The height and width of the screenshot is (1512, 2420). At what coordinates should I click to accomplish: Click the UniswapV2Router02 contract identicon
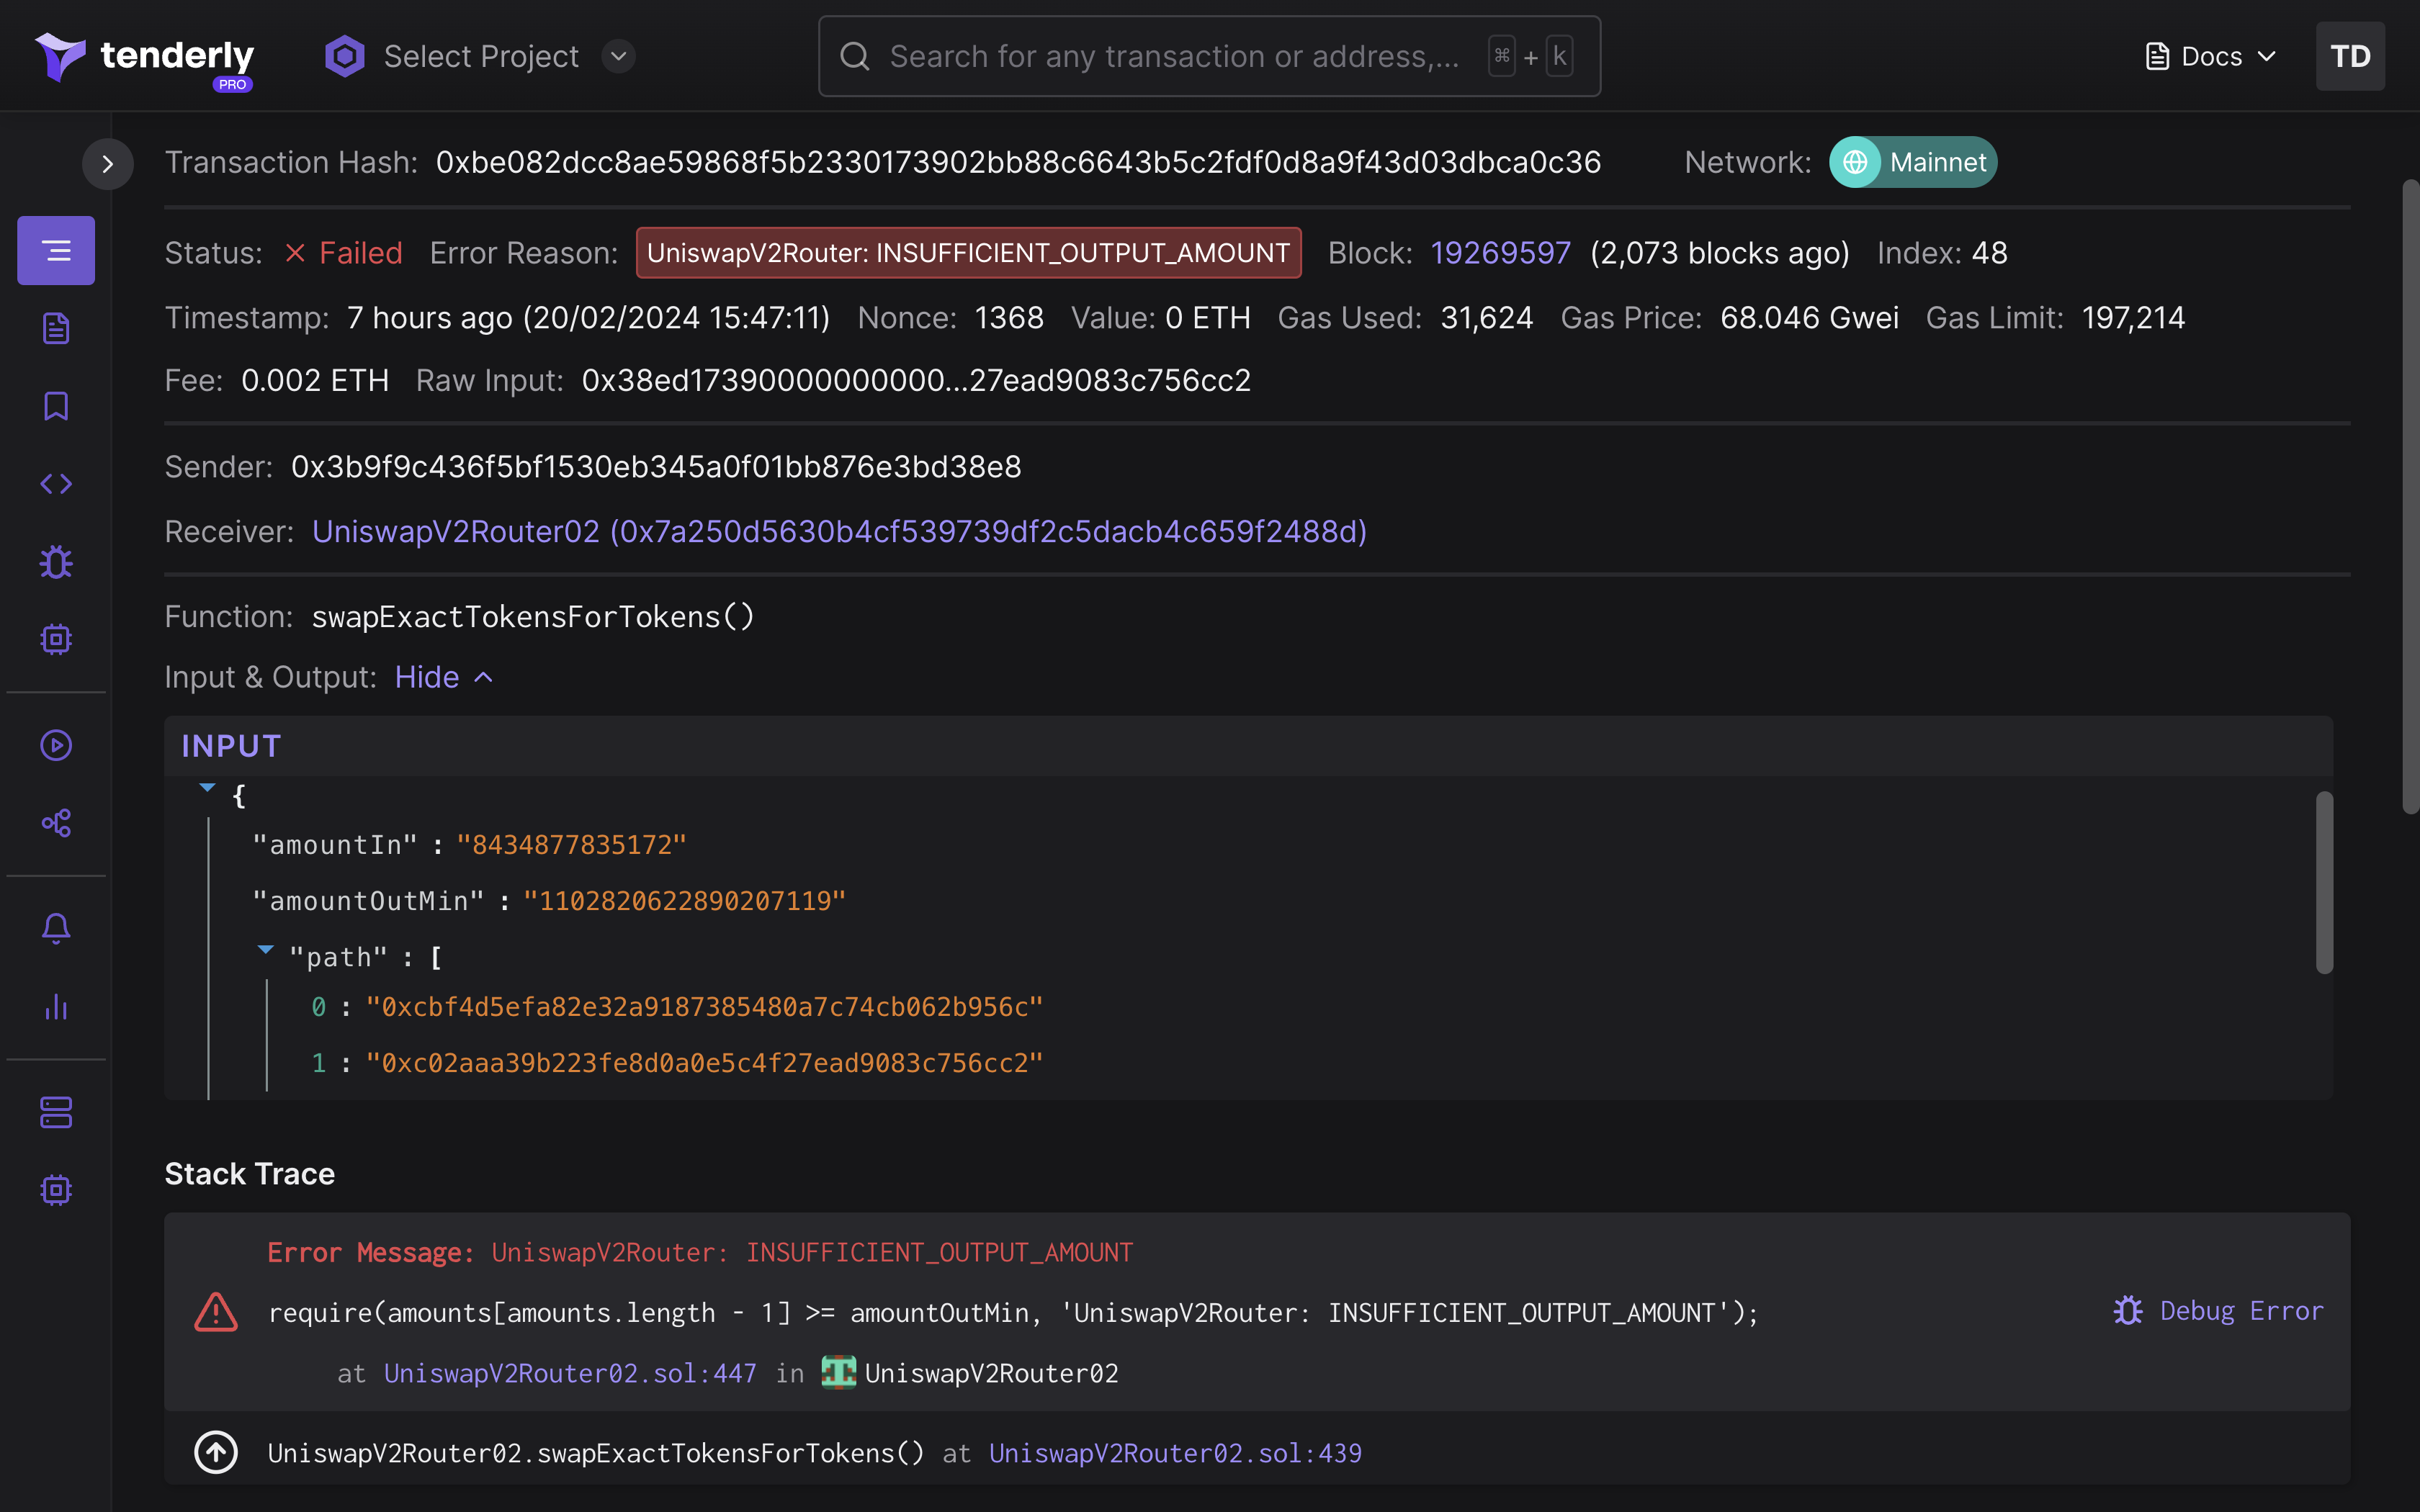click(x=838, y=1372)
